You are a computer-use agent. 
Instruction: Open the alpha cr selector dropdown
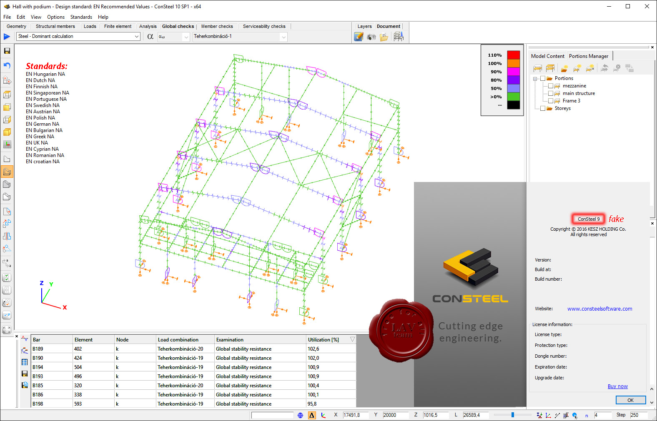pos(186,37)
